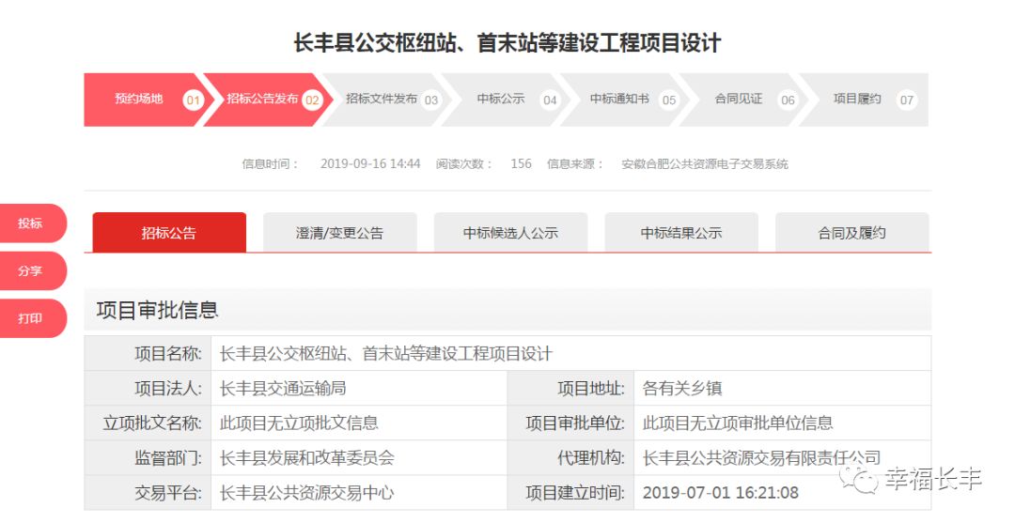Open the 中标结果公示 tab
The width and height of the screenshot is (1015, 523).
681,233
